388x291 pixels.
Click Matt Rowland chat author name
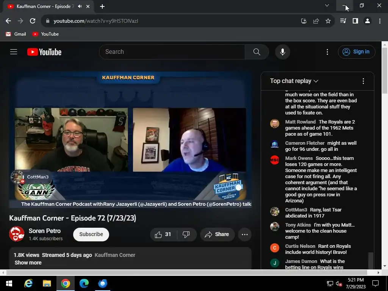pos(300,122)
